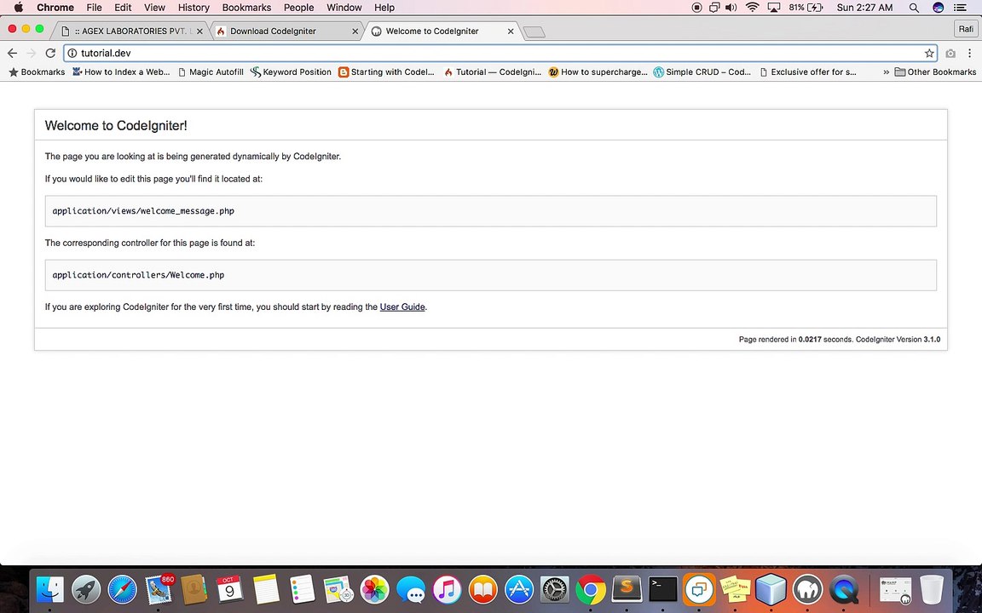Open Notification Center list icon
The height and width of the screenshot is (613, 982).
click(960, 8)
